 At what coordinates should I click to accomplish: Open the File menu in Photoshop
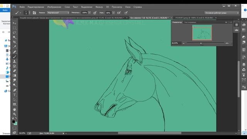click(x=22, y=7)
